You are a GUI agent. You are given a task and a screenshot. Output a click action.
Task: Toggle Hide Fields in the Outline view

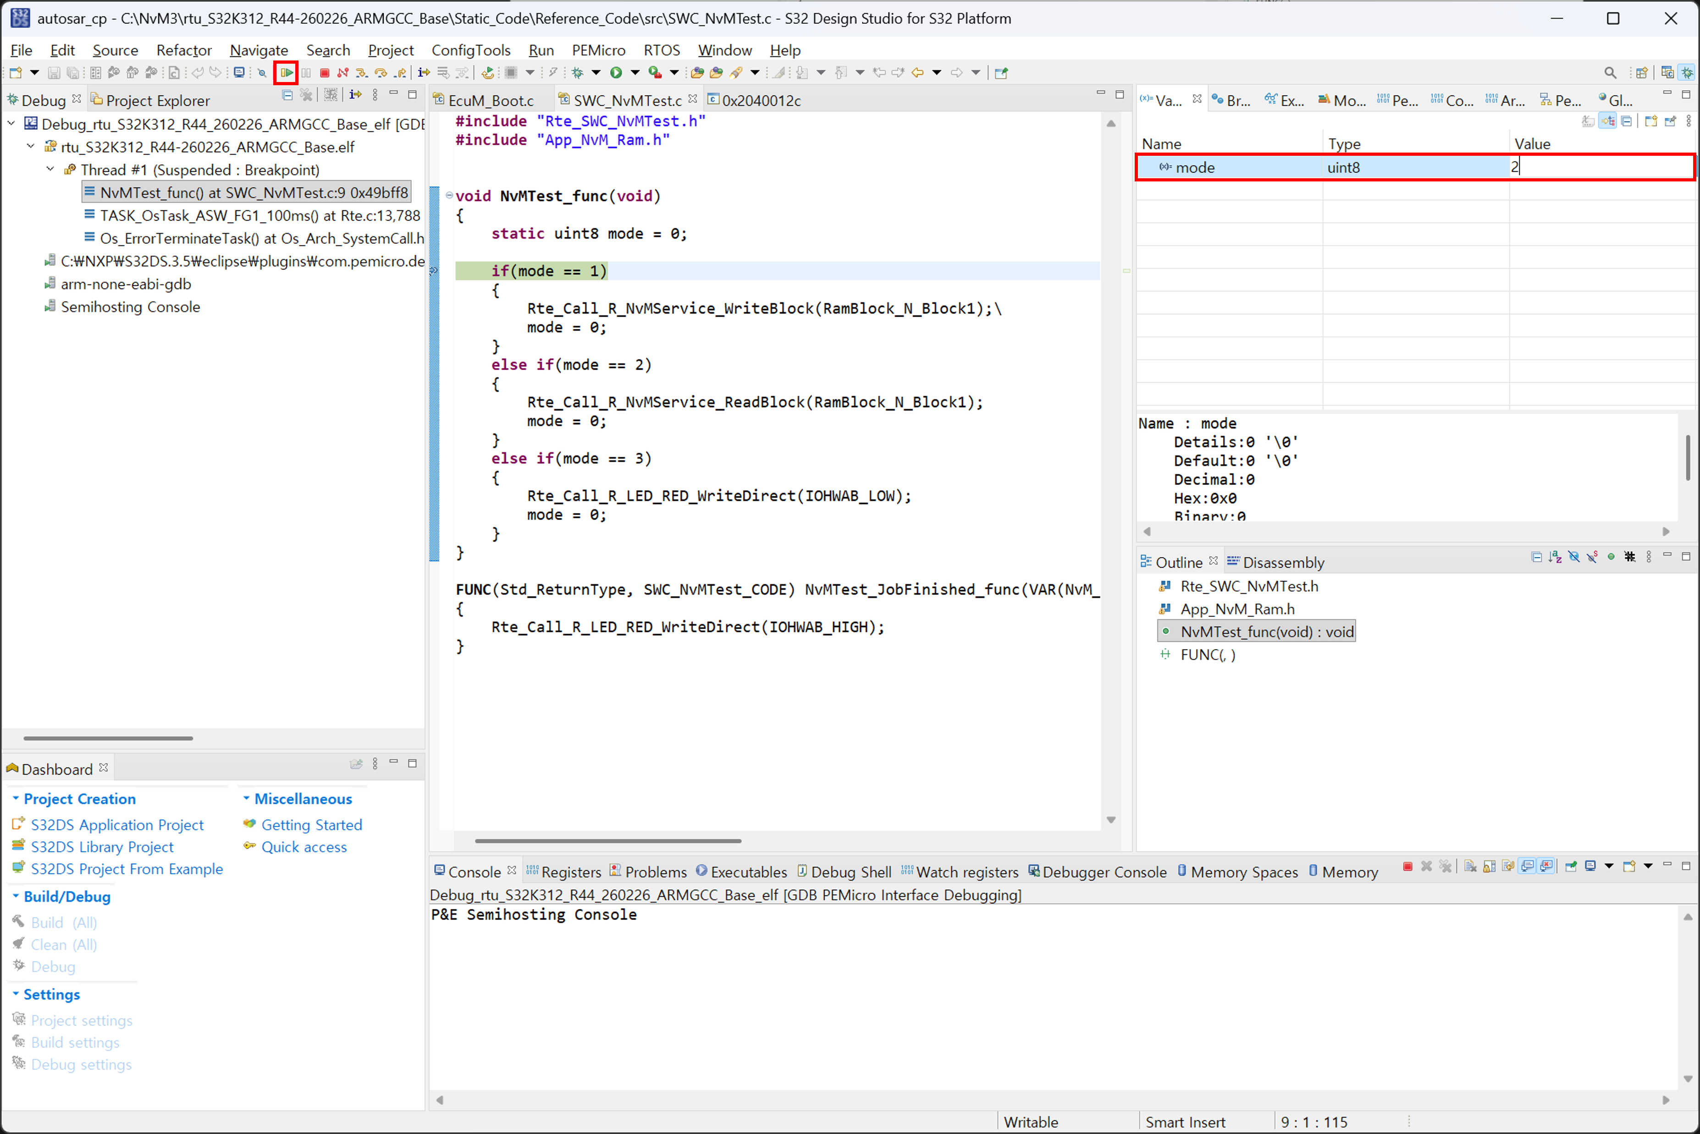tap(1574, 557)
